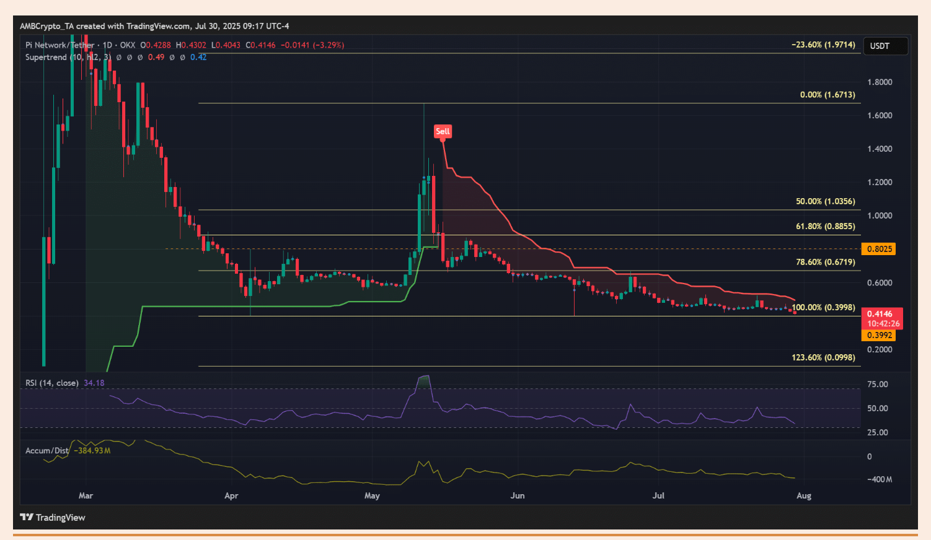Click the RSI (14, close) indicator label
The width and height of the screenshot is (931, 540).
(x=52, y=383)
